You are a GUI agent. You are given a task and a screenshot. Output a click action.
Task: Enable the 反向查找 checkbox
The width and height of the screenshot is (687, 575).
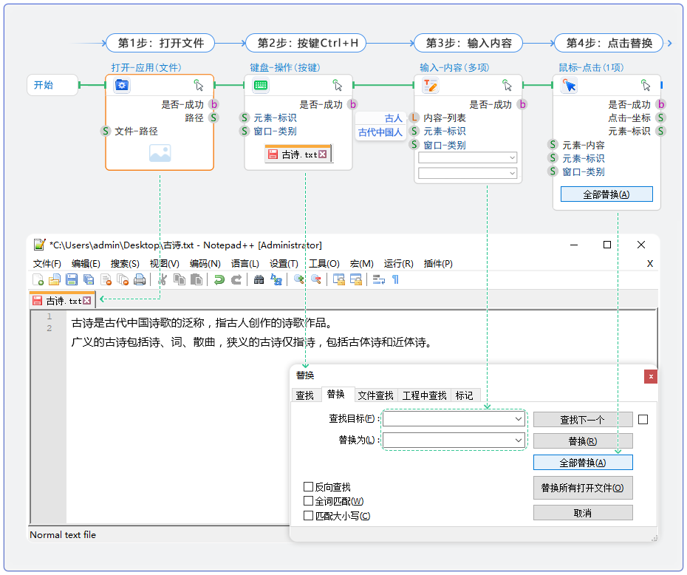point(309,487)
